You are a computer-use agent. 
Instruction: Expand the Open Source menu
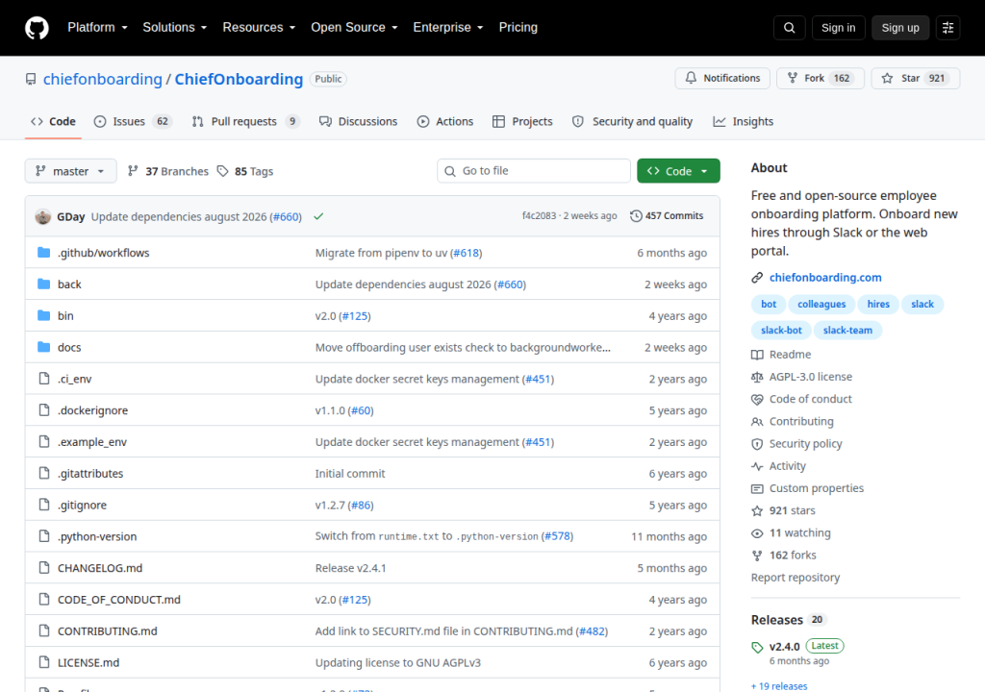pyautogui.click(x=354, y=28)
